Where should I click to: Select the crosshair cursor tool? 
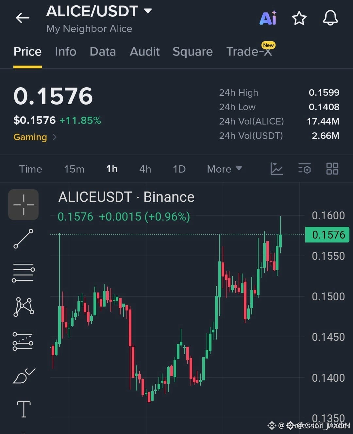tap(24, 205)
